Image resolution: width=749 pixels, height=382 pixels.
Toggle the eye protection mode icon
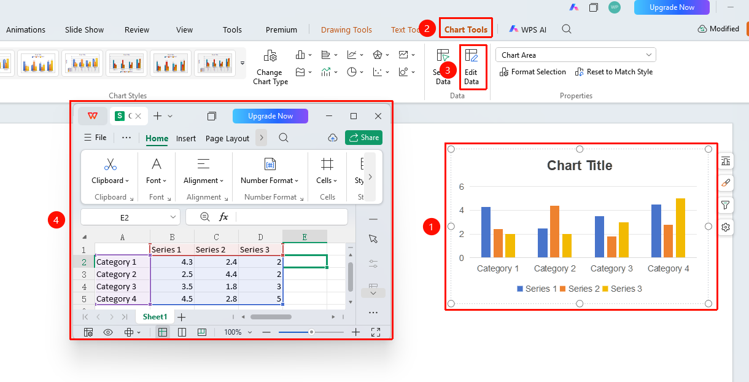click(x=108, y=332)
